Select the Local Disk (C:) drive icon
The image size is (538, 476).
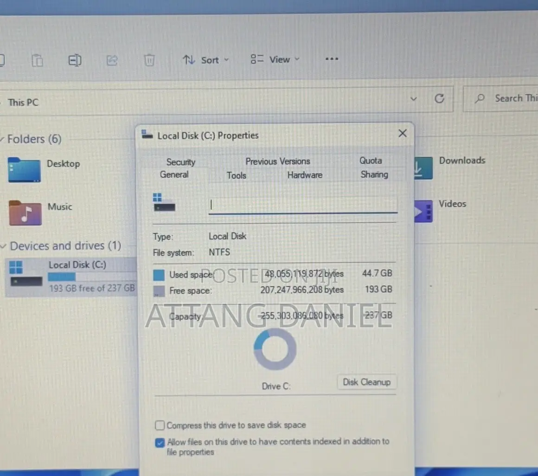[x=26, y=274]
